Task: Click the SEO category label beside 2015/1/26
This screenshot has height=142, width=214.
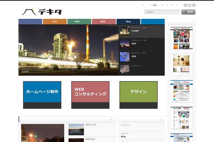Action: coord(145,40)
